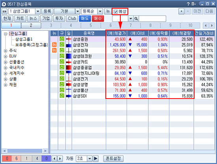This screenshot has height=164, width=217.
Task: Click the news icon on 삼성화재 row
Action: [54, 50]
